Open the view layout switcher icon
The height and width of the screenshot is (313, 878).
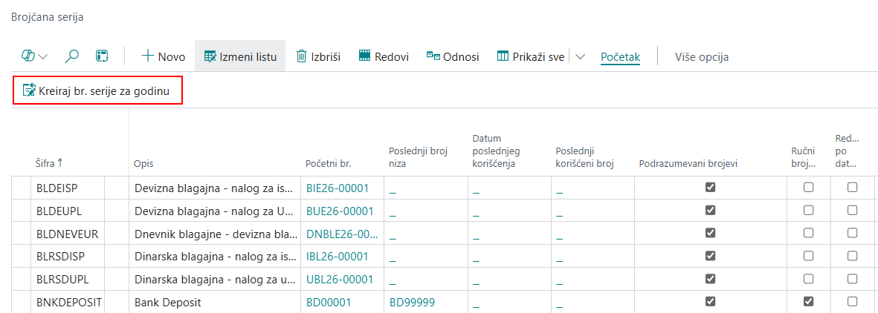coord(28,56)
